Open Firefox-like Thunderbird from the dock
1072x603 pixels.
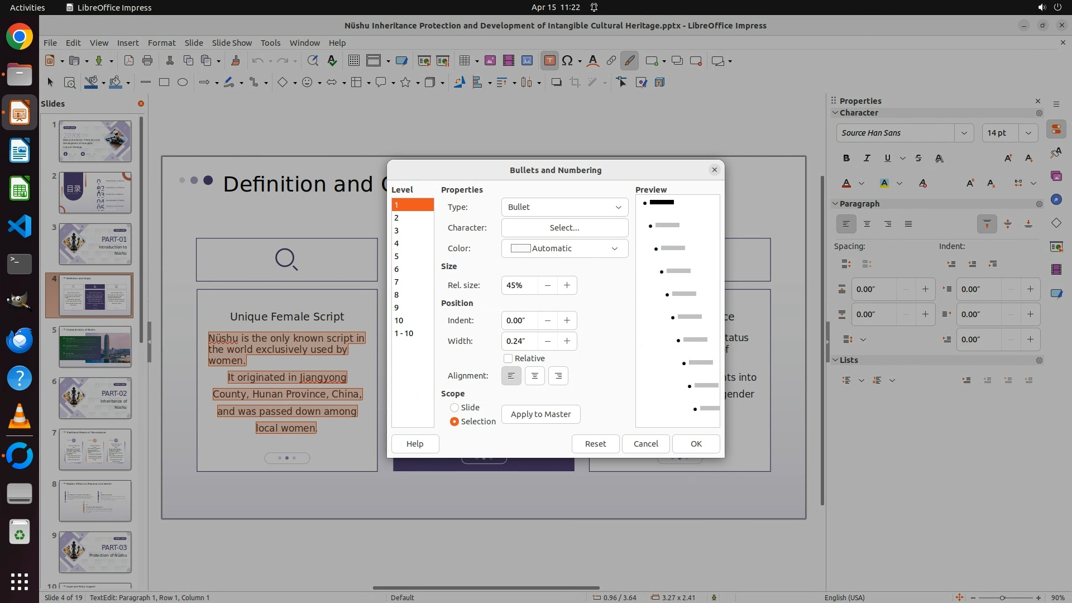[x=20, y=340]
